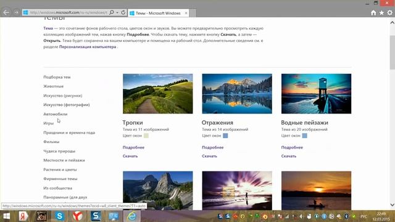Click the vertical scrollbar thumb
This screenshot has width=395, height=222.
[x=393, y=52]
